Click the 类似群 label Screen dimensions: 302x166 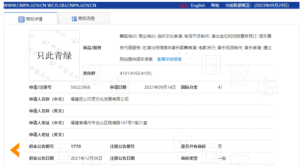click(89, 73)
